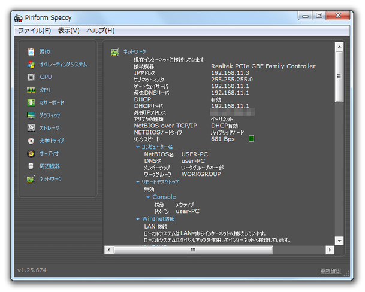Click the vertical scrollbar thumb
Screen dimensions: 365x292
point(339,77)
